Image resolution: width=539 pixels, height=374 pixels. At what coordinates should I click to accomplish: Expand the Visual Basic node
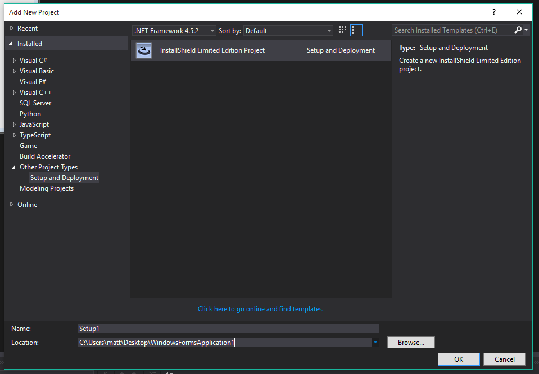pos(14,71)
